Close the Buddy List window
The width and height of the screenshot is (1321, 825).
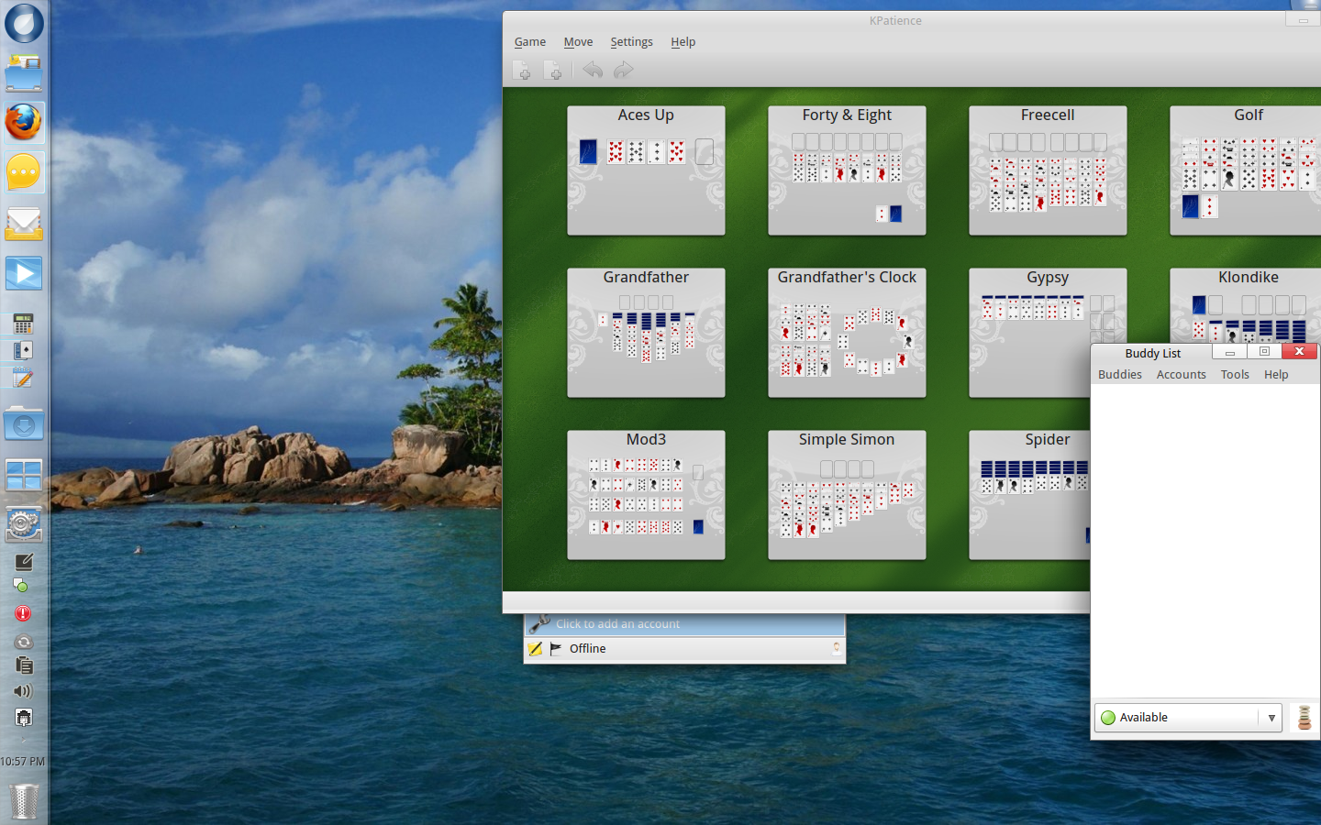point(1299,352)
